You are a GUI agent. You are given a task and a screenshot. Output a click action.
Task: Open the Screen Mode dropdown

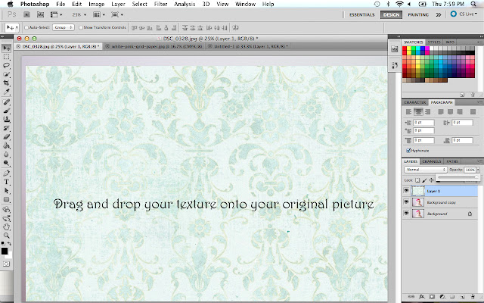click(x=117, y=14)
